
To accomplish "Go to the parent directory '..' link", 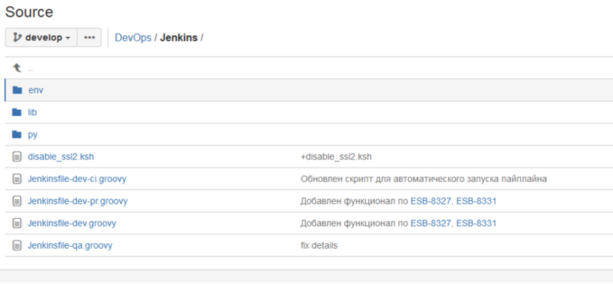I will 31,68.
